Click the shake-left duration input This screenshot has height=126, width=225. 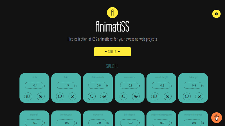(34, 123)
